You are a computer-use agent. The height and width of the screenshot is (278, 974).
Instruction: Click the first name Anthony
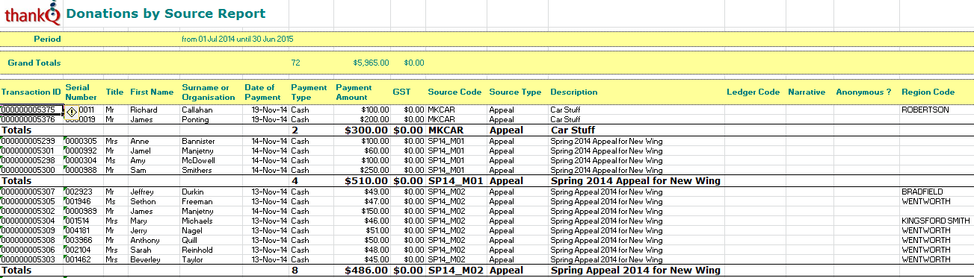click(x=144, y=240)
